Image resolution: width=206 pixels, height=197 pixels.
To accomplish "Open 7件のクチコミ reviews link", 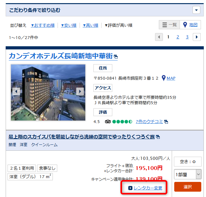I will pyautogui.click(x=149, y=122).
